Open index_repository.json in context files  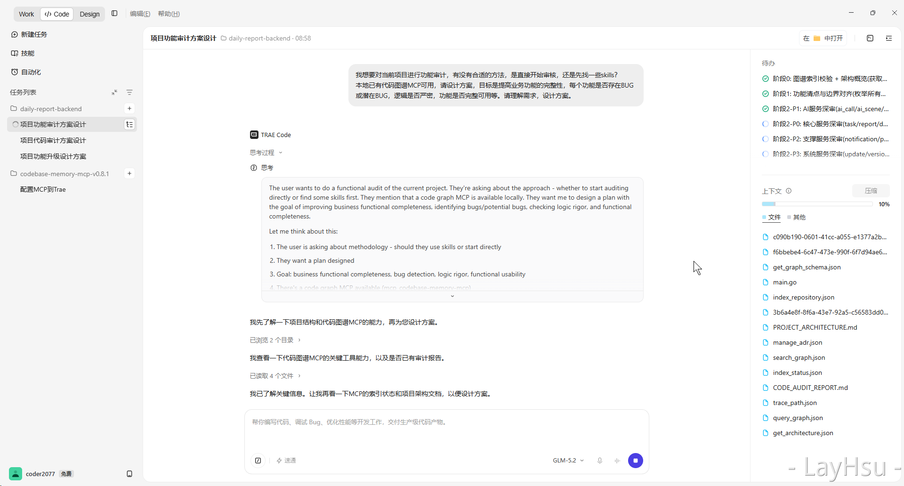[804, 297]
